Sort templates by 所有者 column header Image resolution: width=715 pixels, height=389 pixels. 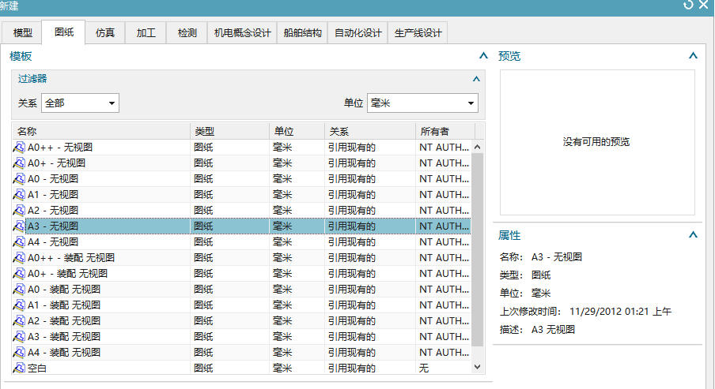(x=445, y=132)
